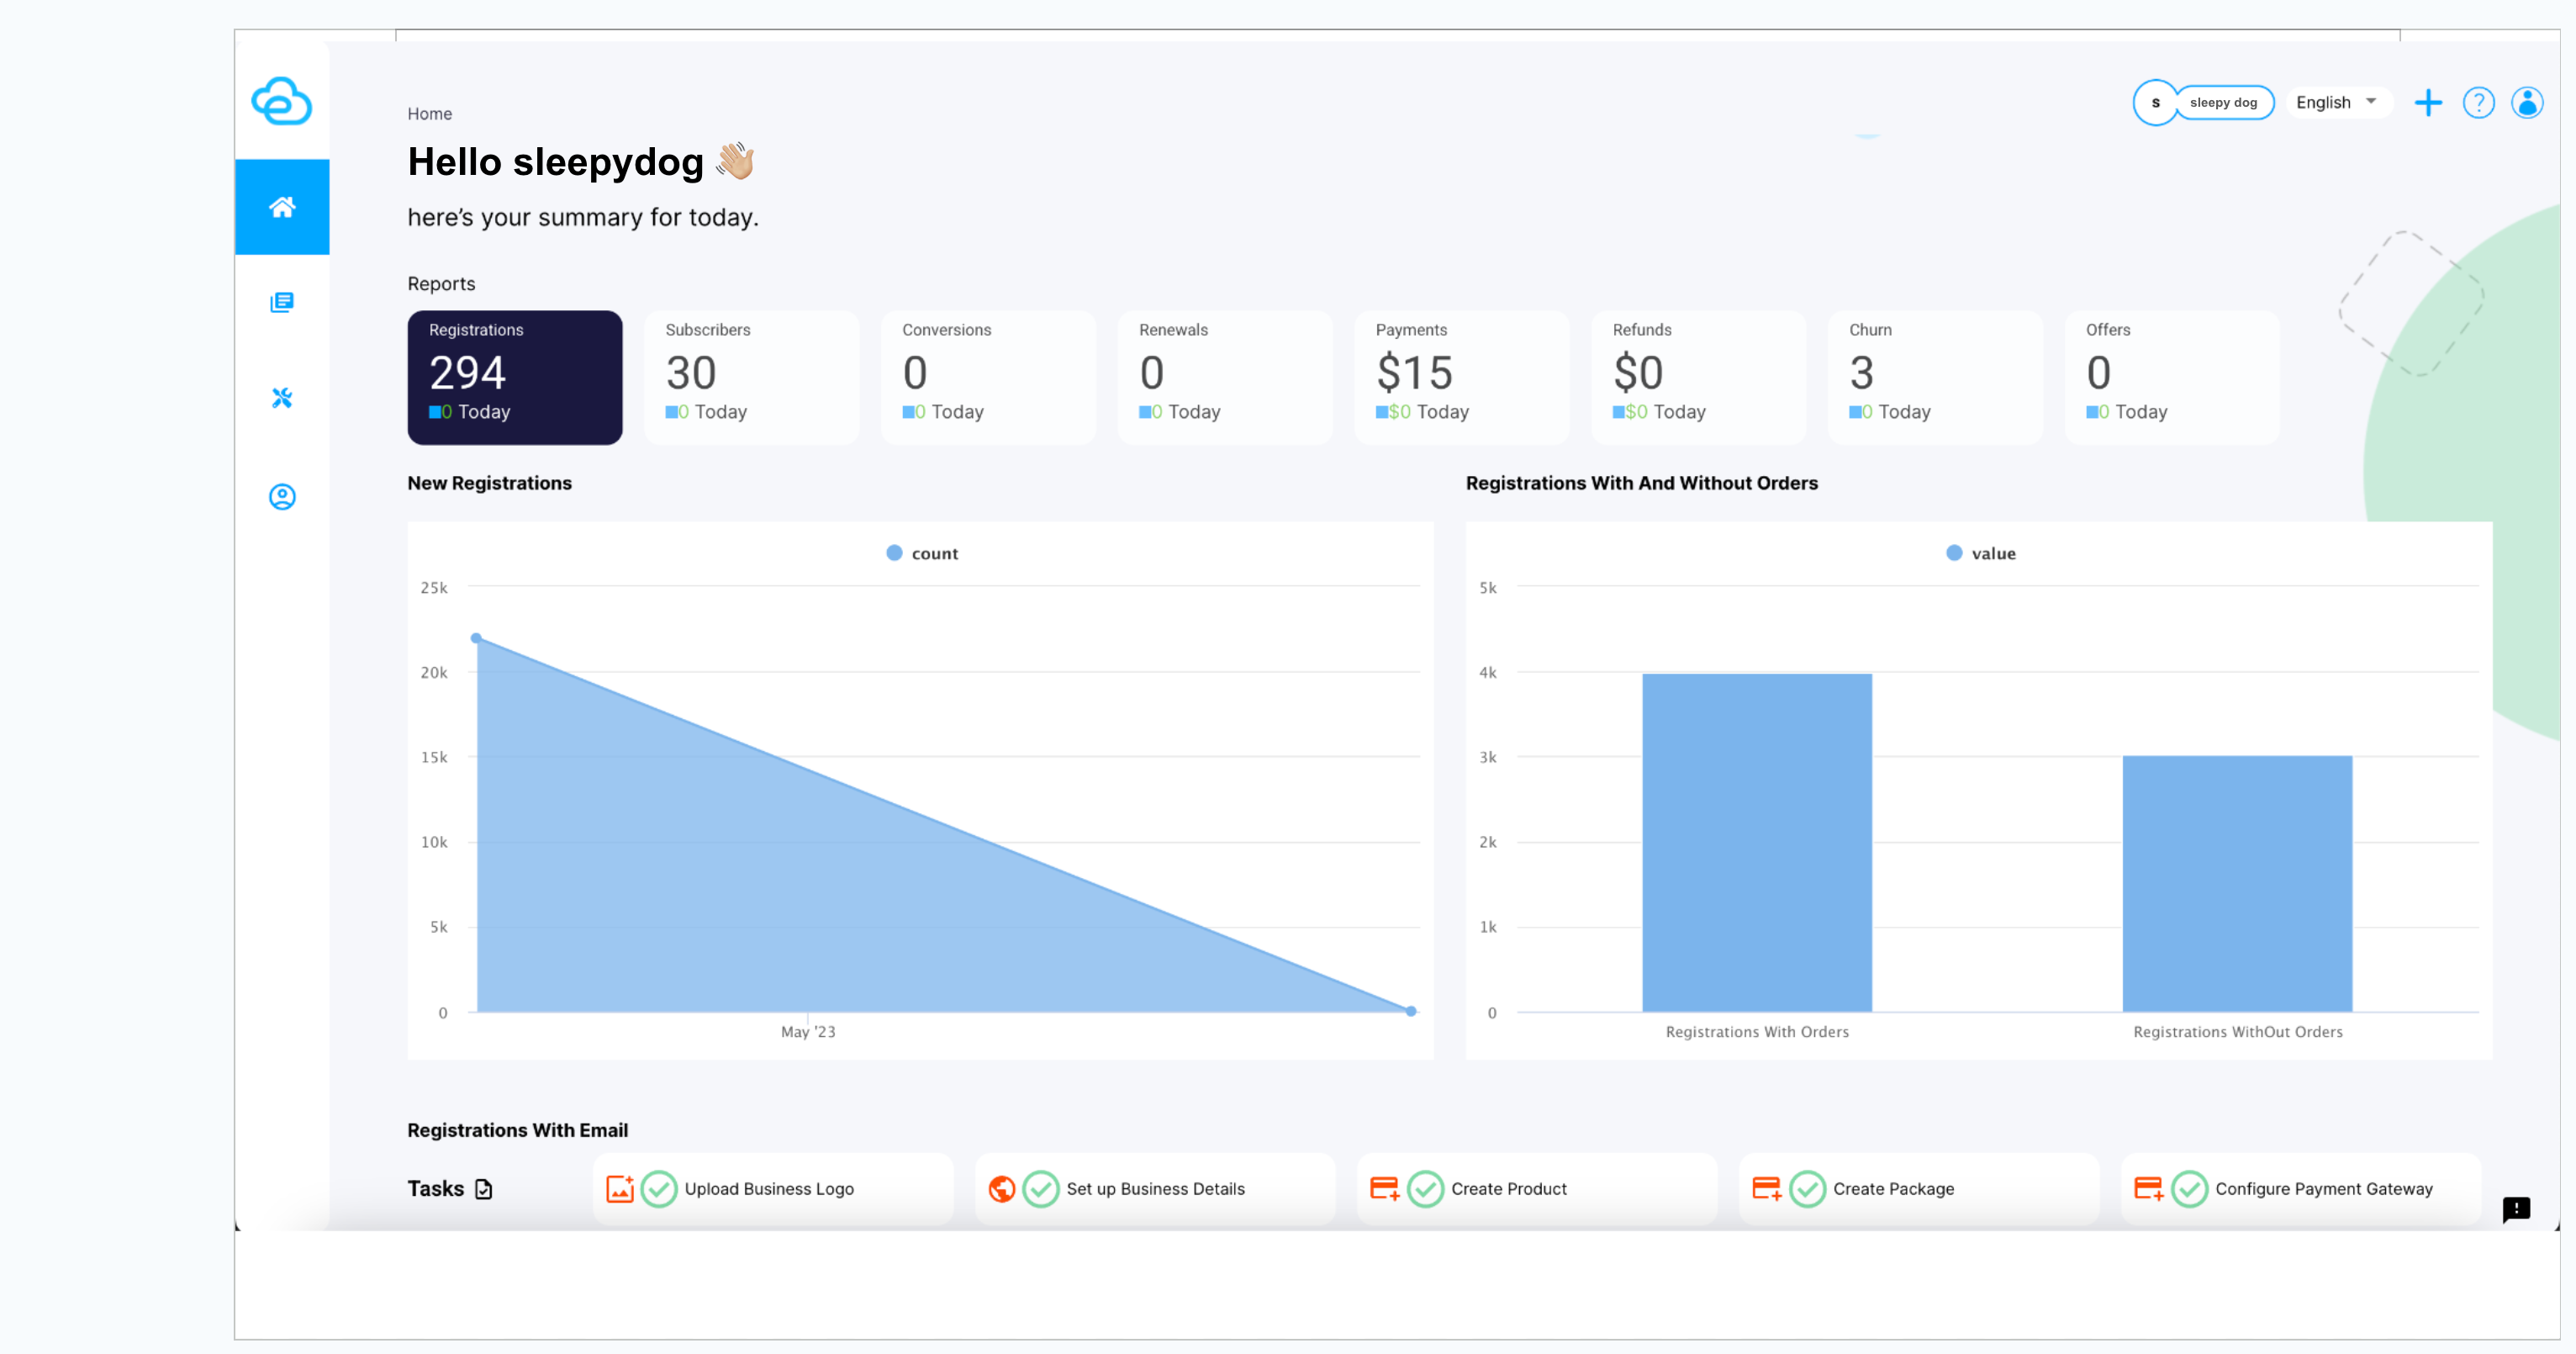Click the Registrations With Orders bar
Image resolution: width=2576 pixels, height=1354 pixels.
click(1756, 842)
